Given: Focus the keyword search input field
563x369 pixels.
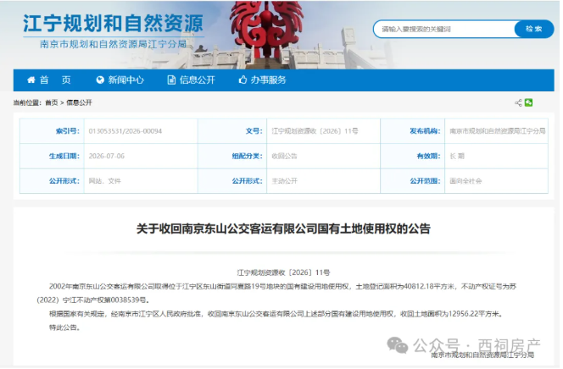Looking at the screenshot, I should click(x=444, y=29).
